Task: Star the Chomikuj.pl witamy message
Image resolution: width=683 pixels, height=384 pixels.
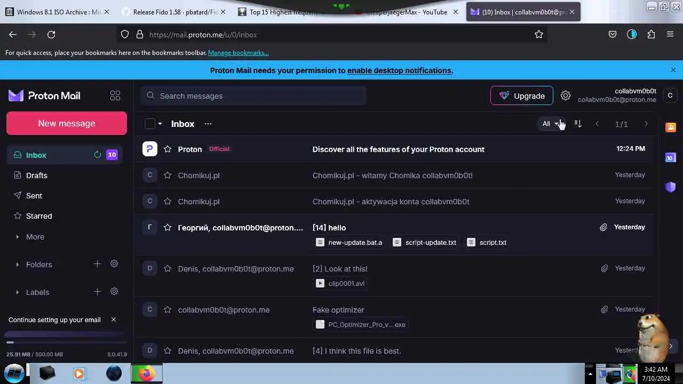Action: pyautogui.click(x=168, y=175)
